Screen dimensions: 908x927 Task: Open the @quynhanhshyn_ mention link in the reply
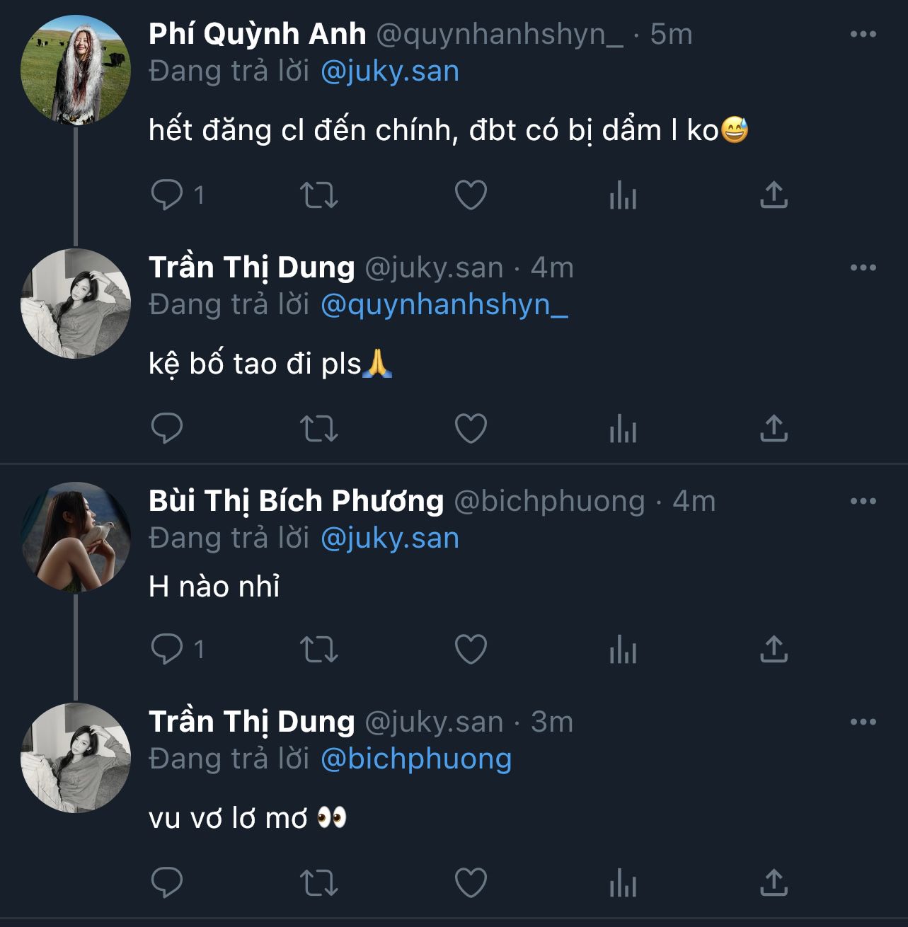coord(444,304)
